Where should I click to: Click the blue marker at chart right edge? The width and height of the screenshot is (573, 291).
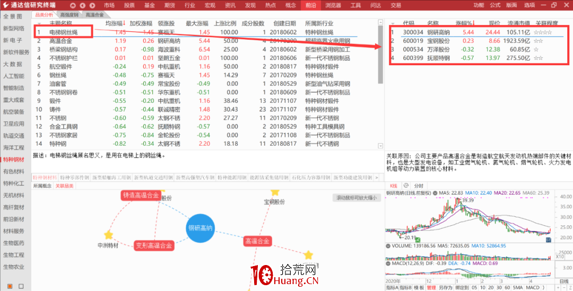[x=548, y=240]
